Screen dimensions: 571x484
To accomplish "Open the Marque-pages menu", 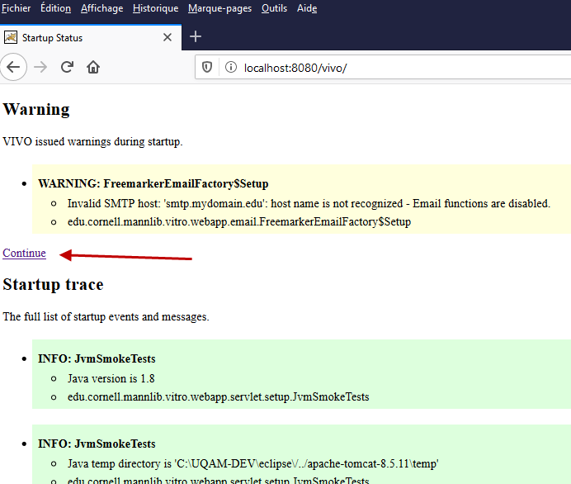I will 219,8.
